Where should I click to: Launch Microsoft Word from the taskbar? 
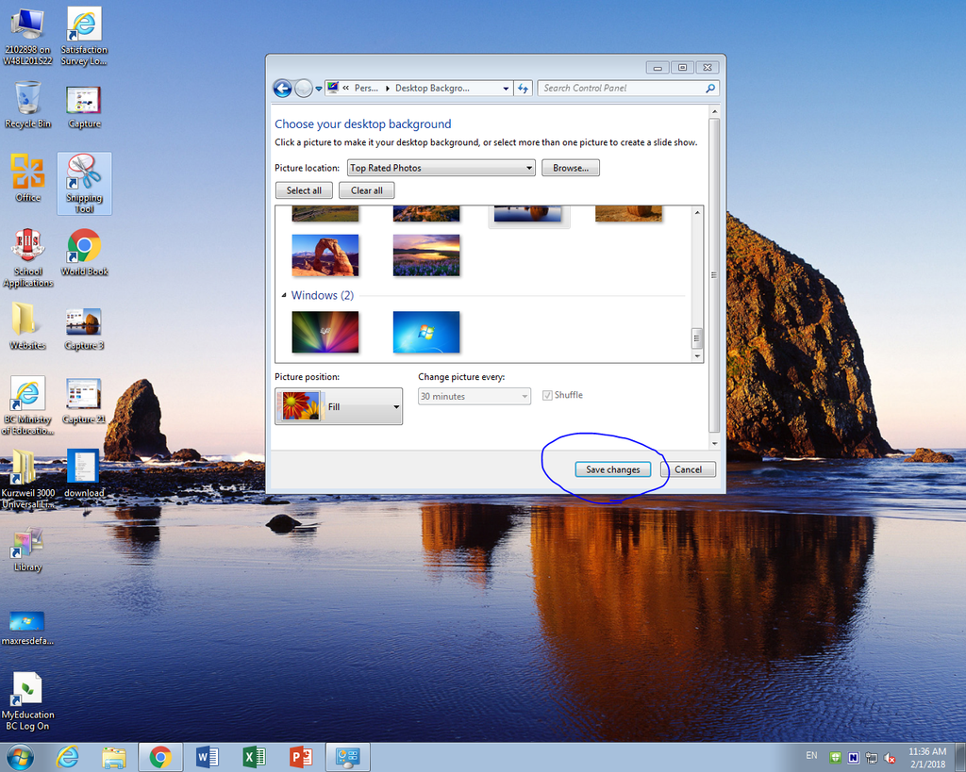point(207,756)
